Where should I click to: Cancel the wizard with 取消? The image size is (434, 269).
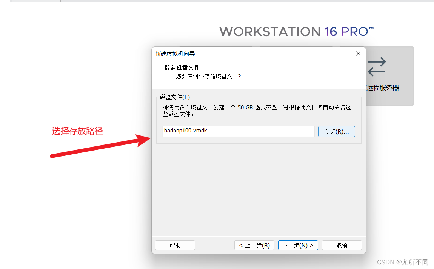(342, 245)
